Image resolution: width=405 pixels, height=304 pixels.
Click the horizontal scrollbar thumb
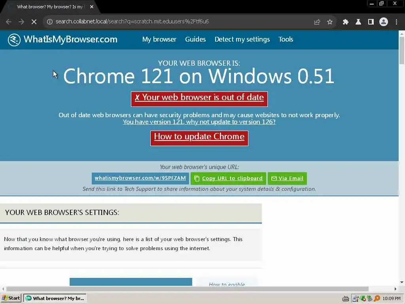[x=187, y=289]
